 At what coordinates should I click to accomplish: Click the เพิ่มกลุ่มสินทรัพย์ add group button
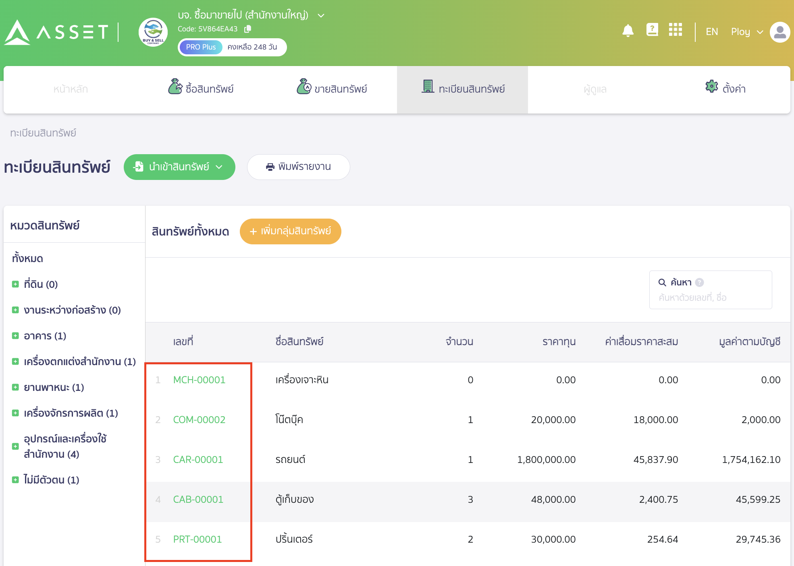[x=290, y=231]
